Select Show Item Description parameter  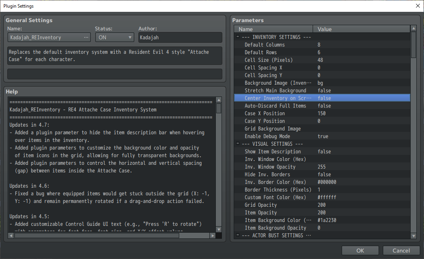click(322, 151)
